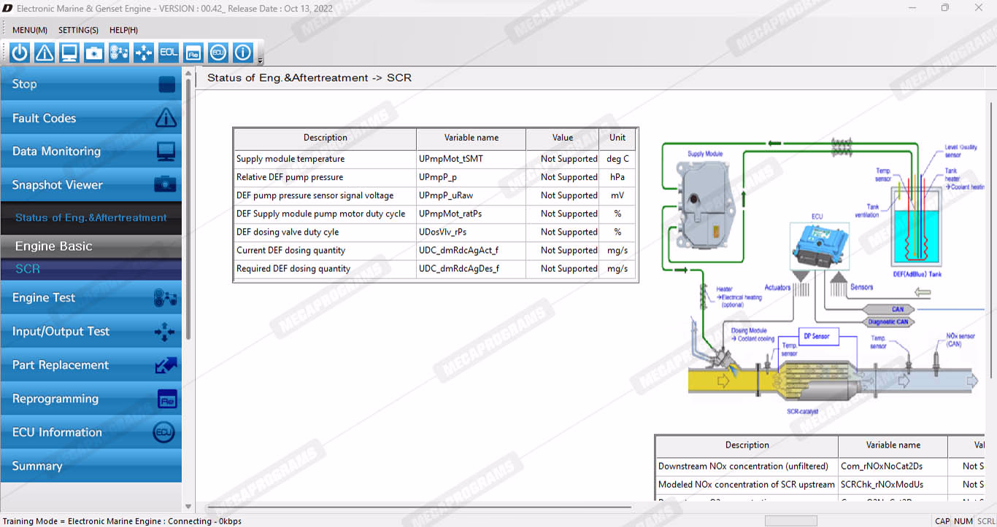Click the sidebar scroll down arrow
This screenshot has height=527, width=997.
pos(188,506)
